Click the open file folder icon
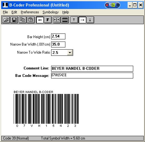Screen dimensions: 145x142 (x=6, y=20)
